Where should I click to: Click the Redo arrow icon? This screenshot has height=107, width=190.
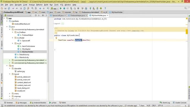(x=17, y=8)
